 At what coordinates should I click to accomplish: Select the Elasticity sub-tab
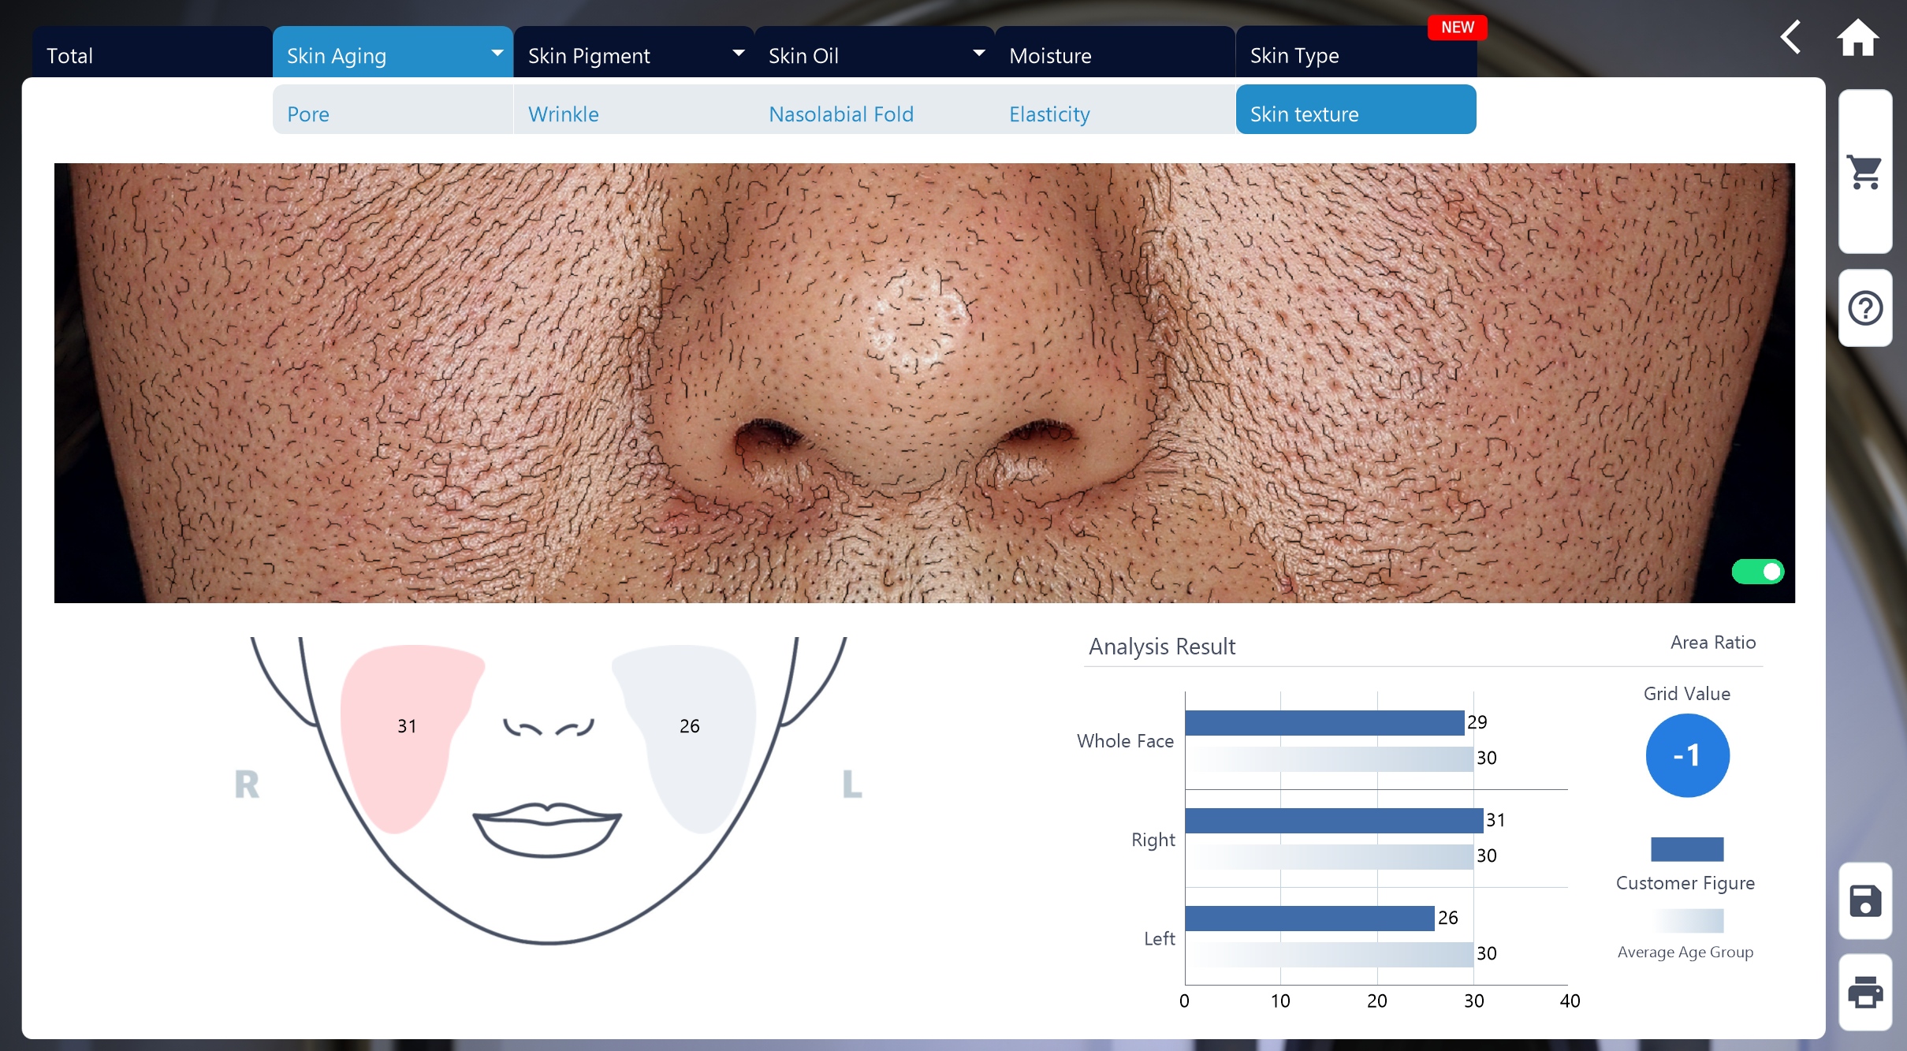pyautogui.click(x=1115, y=110)
